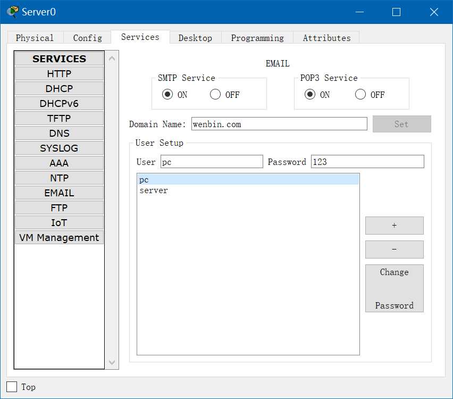The width and height of the screenshot is (453, 399).
Task: Select user 'server' in list
Action: point(248,190)
